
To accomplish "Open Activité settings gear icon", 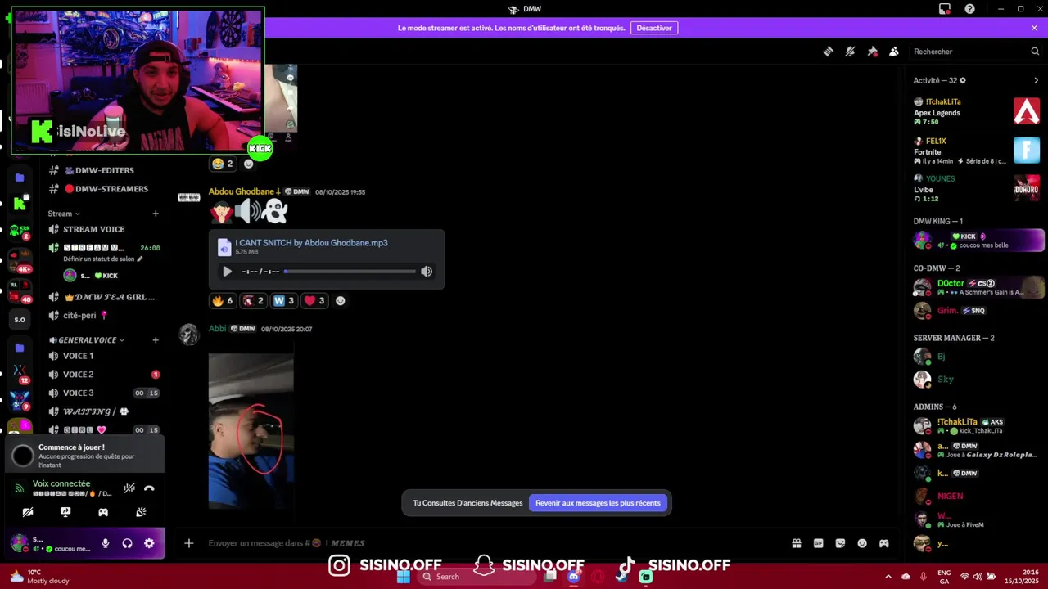I will [962, 80].
